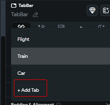Open the diamond theme widget button

pos(92,10)
